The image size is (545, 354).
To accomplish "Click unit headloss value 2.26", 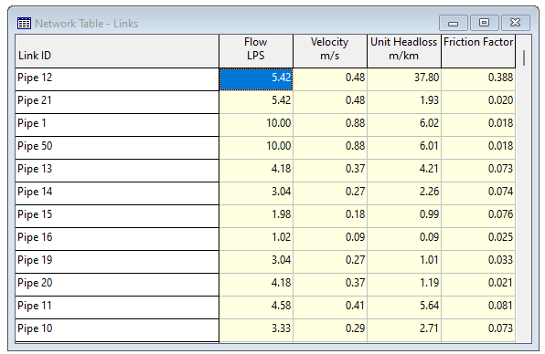I will tap(404, 193).
